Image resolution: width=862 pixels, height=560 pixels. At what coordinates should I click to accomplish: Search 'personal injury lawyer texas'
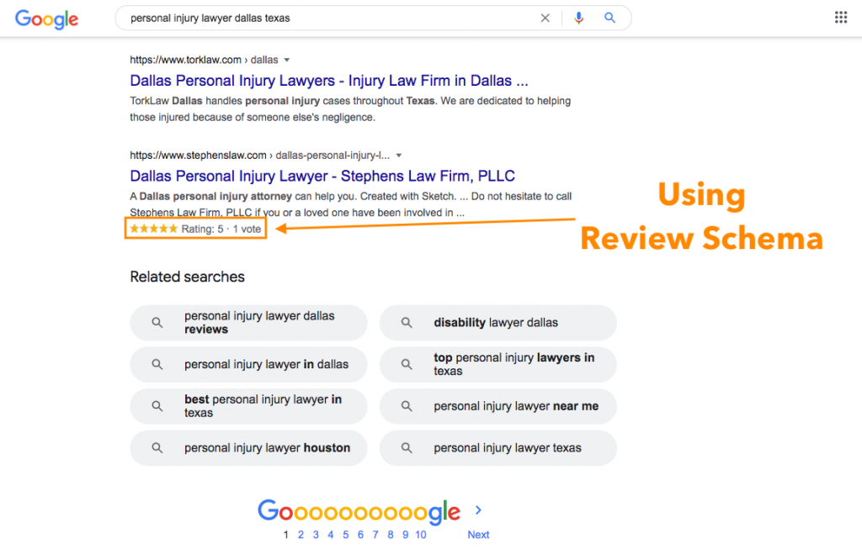tap(498, 448)
